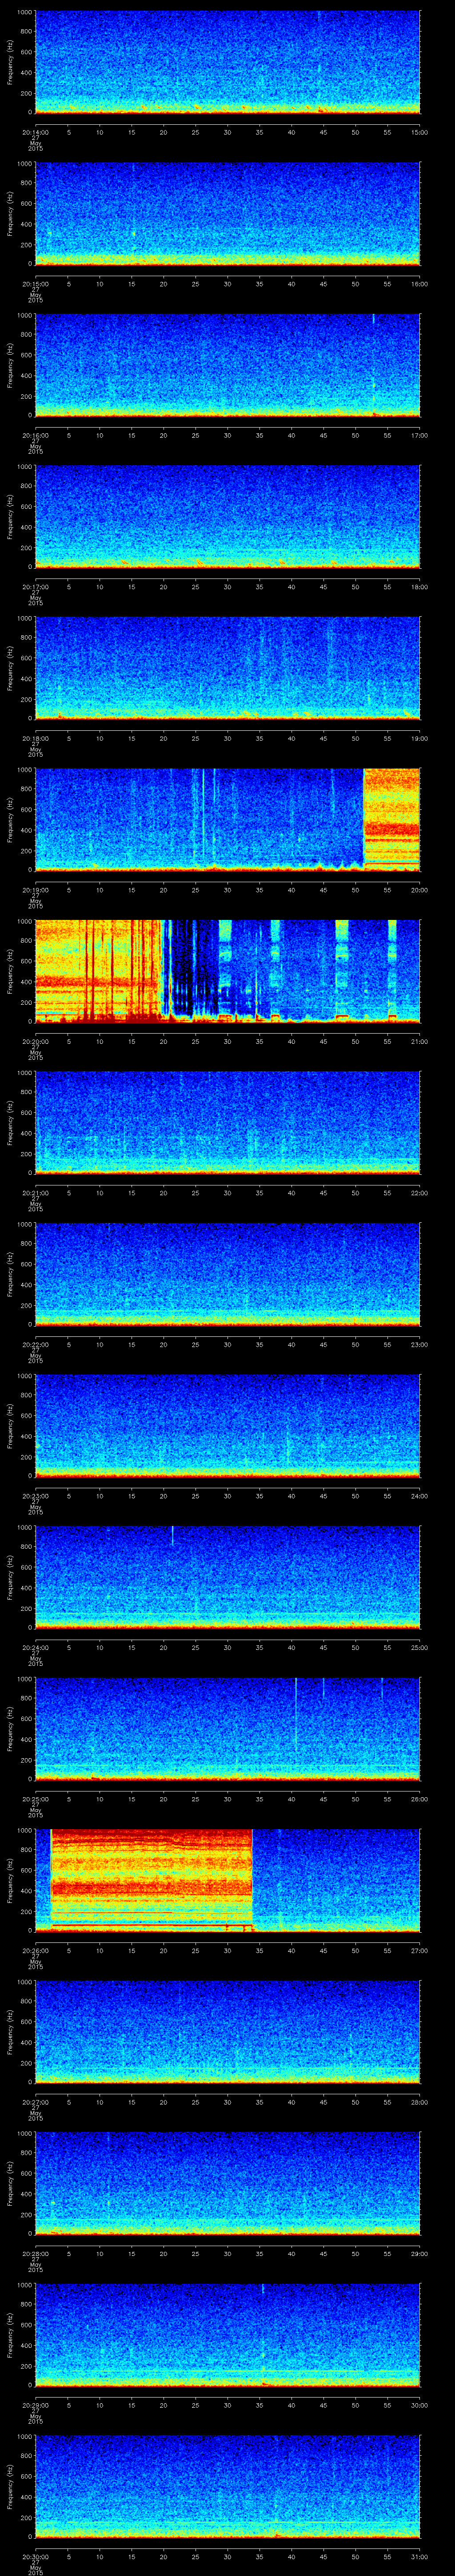
Task: Select the spectrogram panel starting at 20:22:00
Action: tap(227, 1274)
